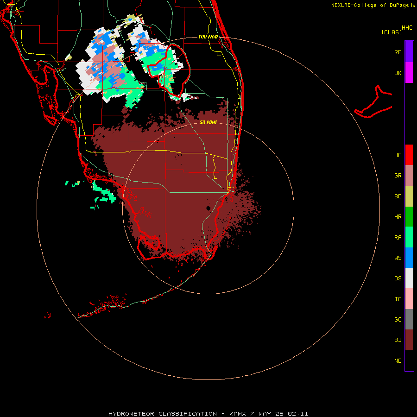Pick the HR green legend swatch
Screen dimensions: 417x417
(x=409, y=217)
